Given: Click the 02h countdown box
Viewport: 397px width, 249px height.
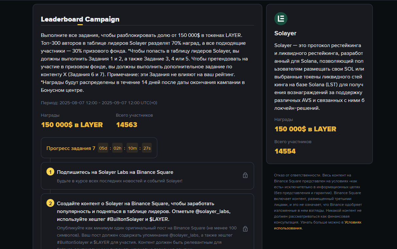Looking at the screenshot, I should pyautogui.click(x=117, y=148).
